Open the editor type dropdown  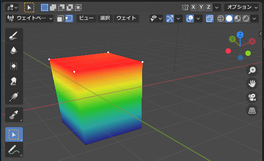tap(12, 7)
